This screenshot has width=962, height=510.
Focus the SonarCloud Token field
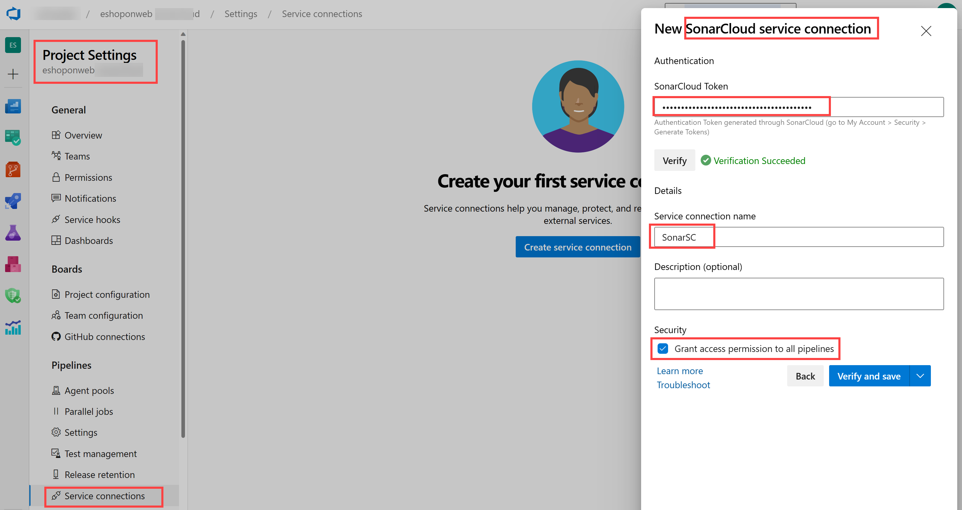click(799, 107)
